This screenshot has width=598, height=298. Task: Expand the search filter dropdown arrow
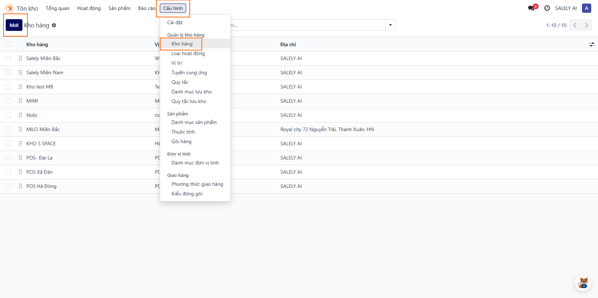click(x=390, y=25)
